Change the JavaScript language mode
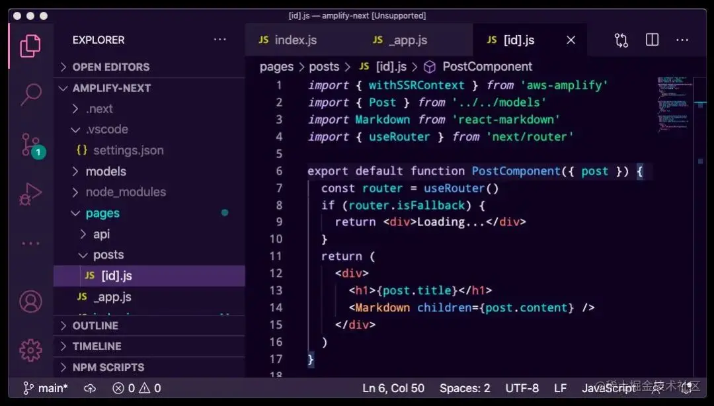The height and width of the screenshot is (406, 714). (x=609, y=388)
